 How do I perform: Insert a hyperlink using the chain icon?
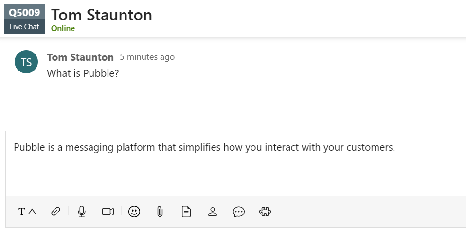pos(55,212)
